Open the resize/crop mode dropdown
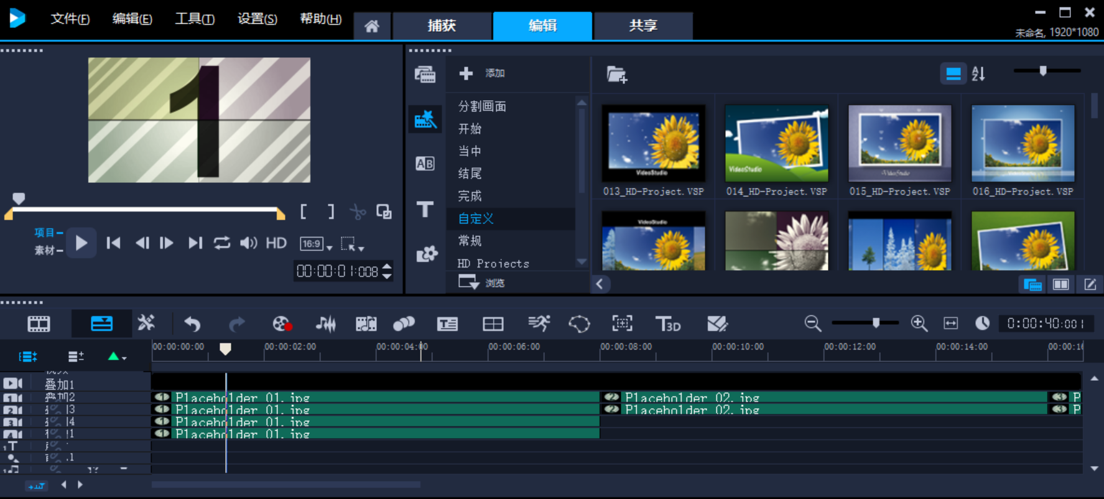Image resolution: width=1104 pixels, height=499 pixels. [352, 244]
